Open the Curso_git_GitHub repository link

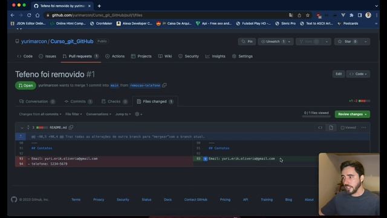click(x=72, y=41)
